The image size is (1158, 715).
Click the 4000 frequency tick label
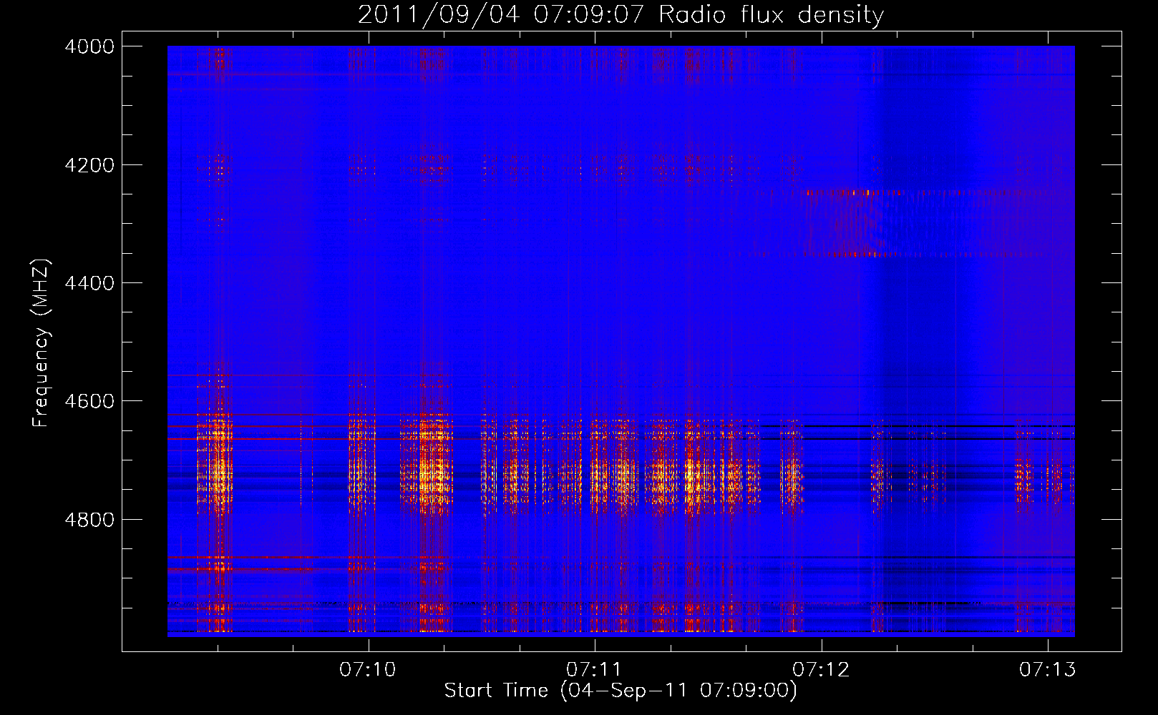point(89,46)
